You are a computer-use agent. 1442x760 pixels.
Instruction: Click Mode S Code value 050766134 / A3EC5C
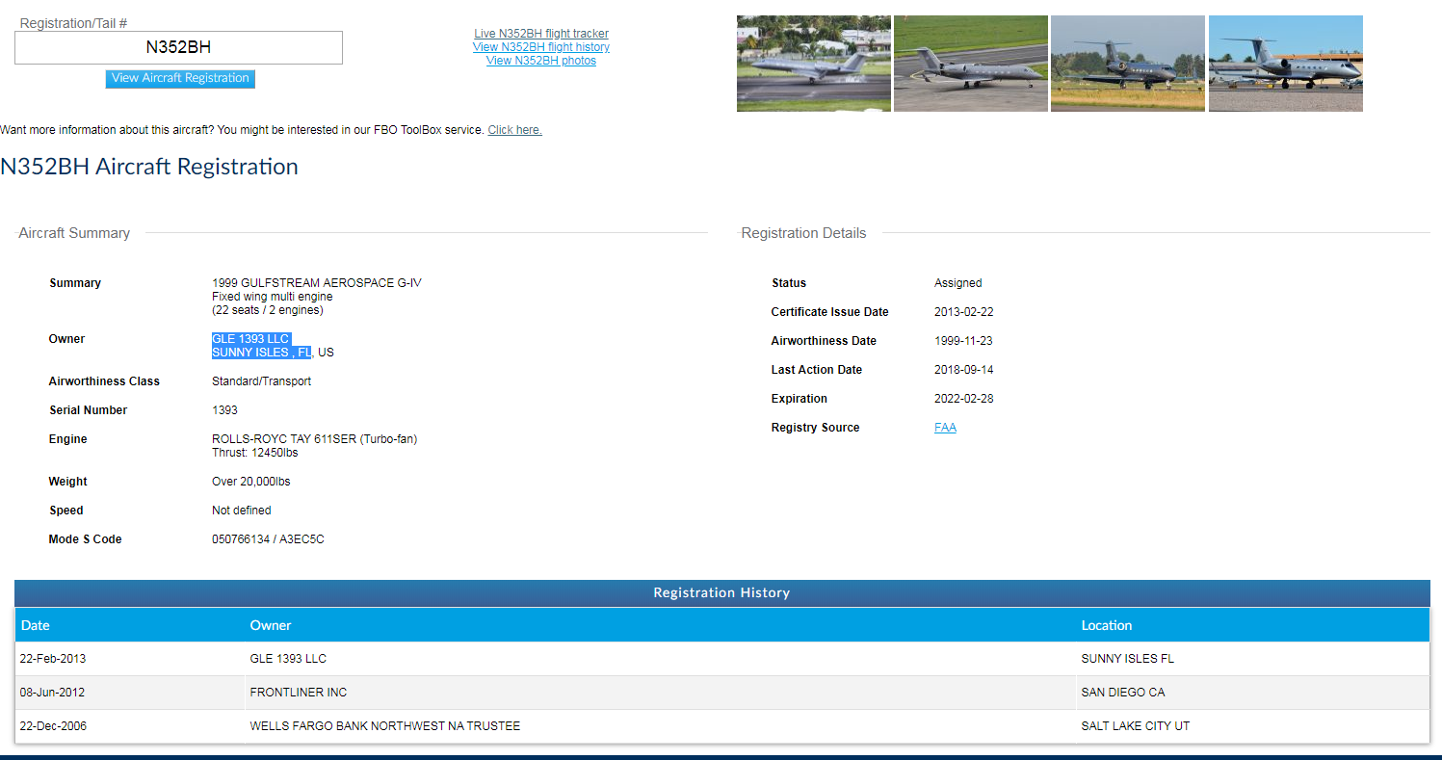[268, 539]
